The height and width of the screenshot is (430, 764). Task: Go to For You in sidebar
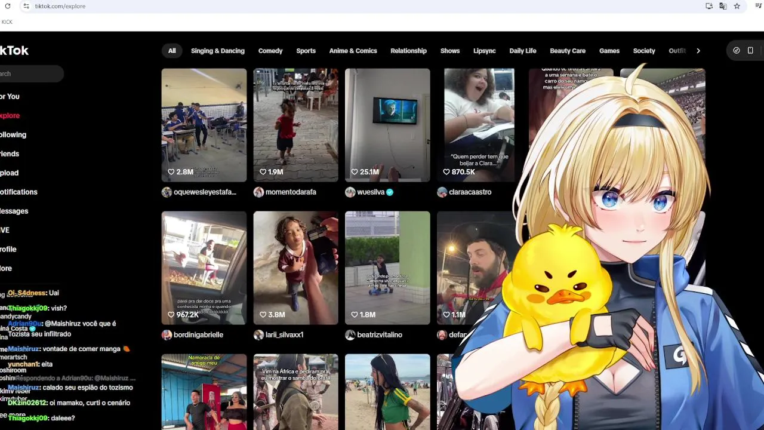coord(10,96)
